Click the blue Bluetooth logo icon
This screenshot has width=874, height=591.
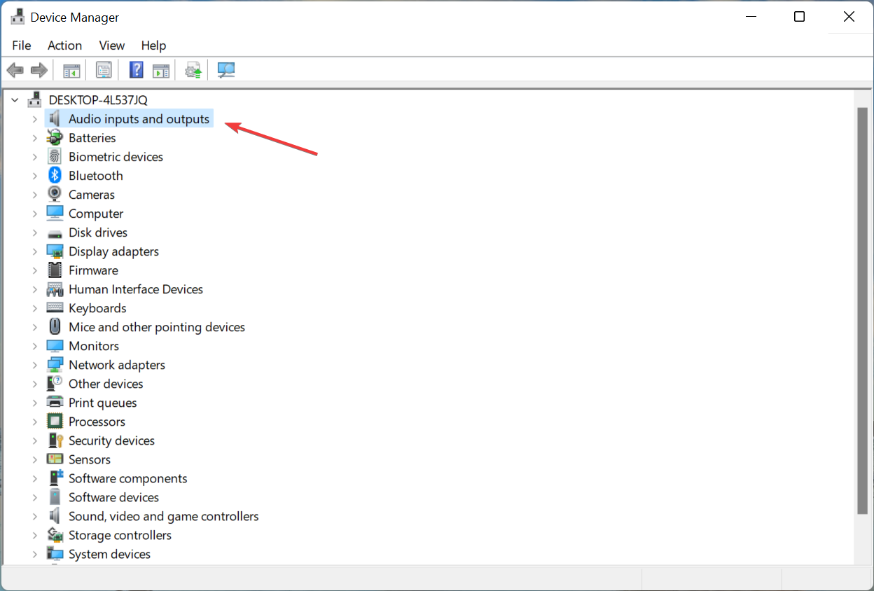[x=55, y=176]
